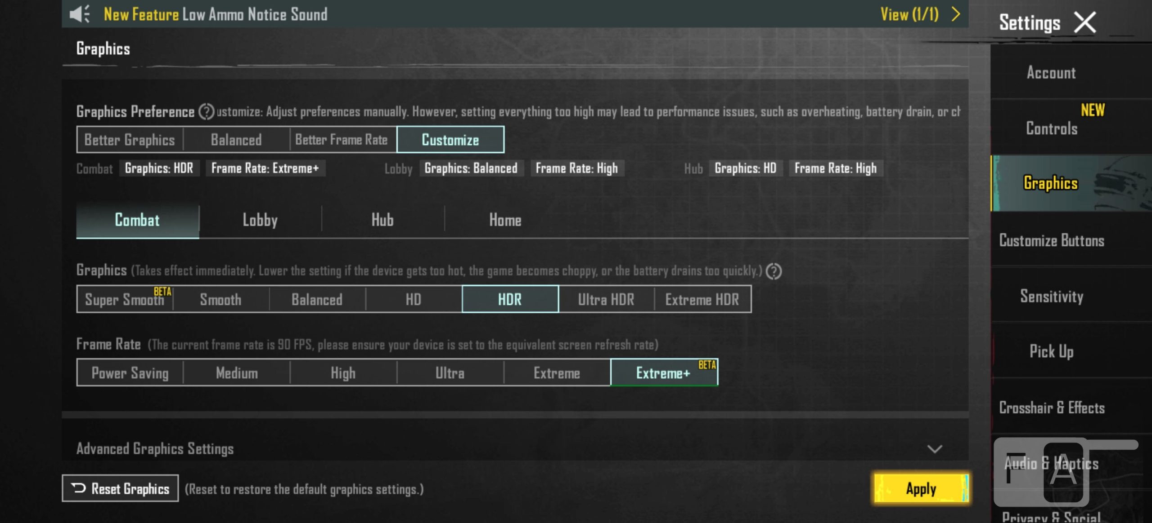1152x523 pixels.
Task: Choose Ultra HDR graphics quality
Action: tap(606, 299)
